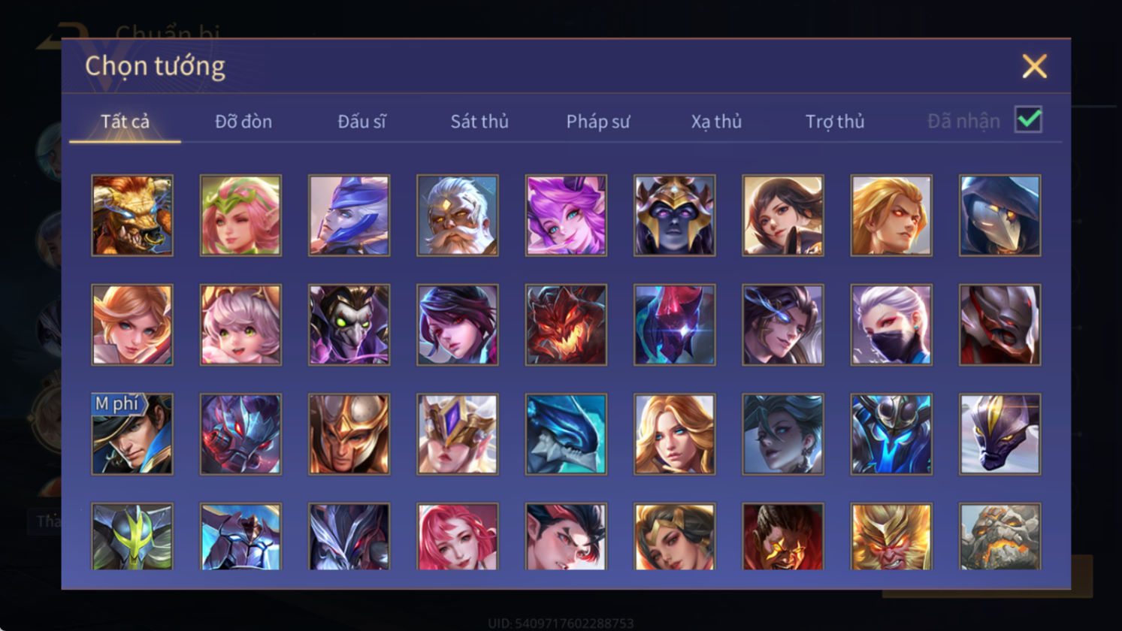Toggle the 'Đã nhận' checkbox

[x=1028, y=119]
